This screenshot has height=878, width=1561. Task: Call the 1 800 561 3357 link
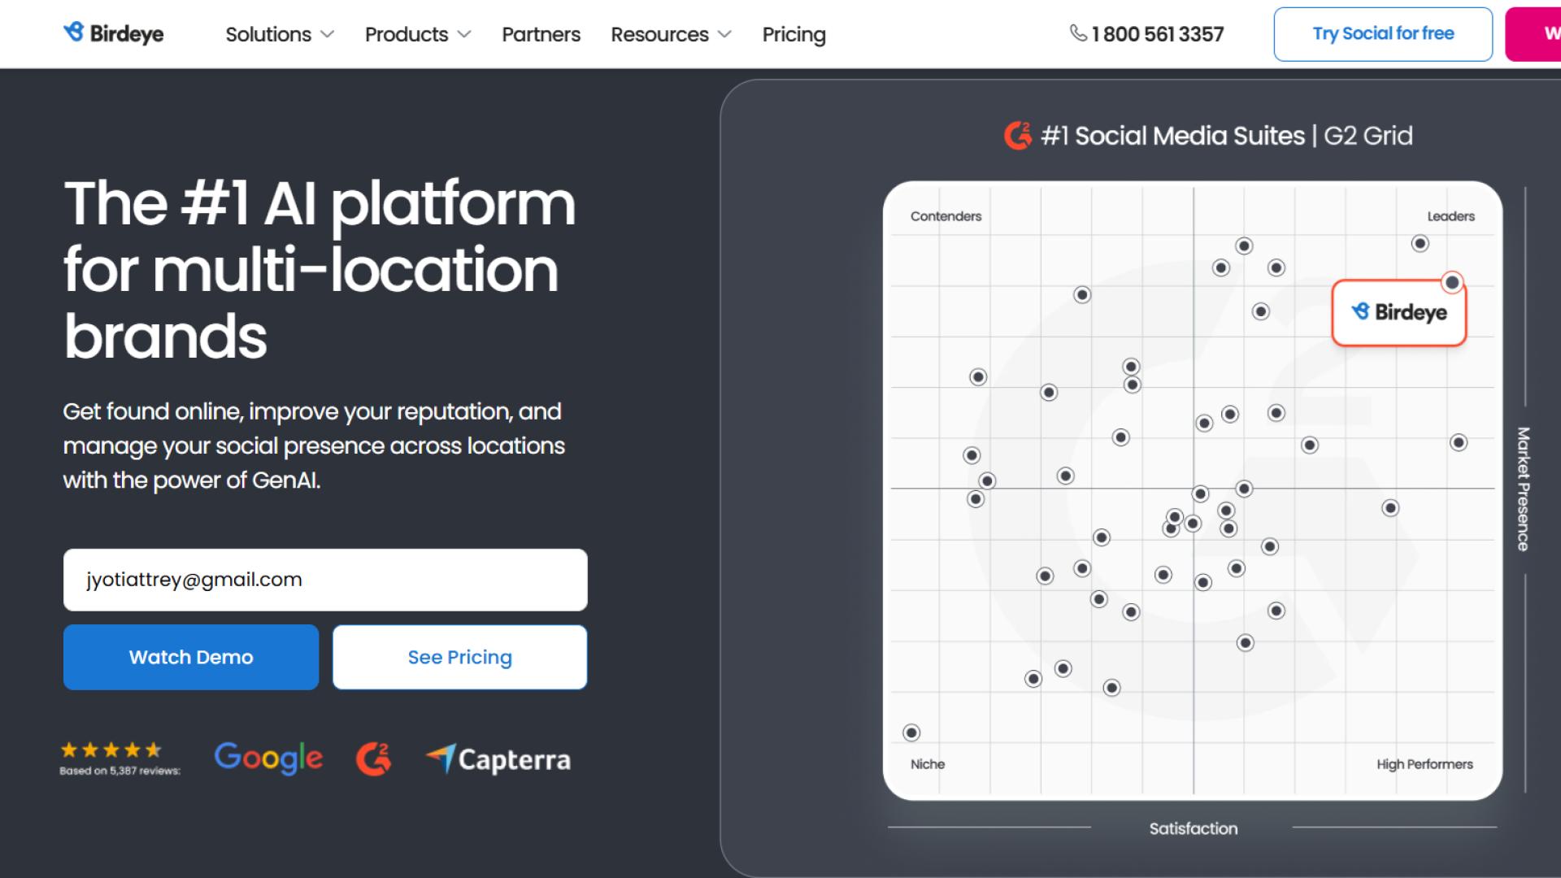point(1157,34)
